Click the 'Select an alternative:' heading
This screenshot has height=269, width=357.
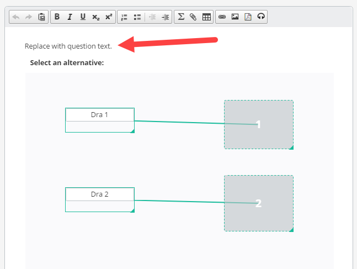(67, 62)
